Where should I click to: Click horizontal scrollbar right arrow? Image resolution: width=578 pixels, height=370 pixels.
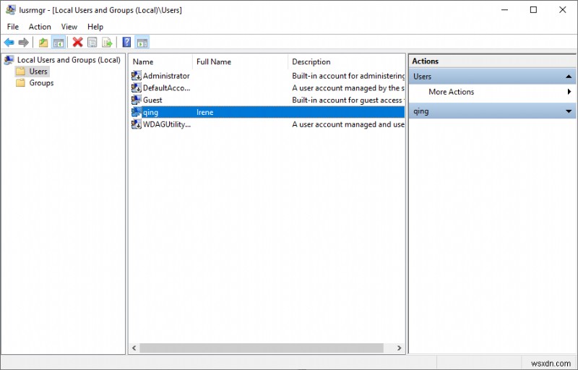coord(400,348)
